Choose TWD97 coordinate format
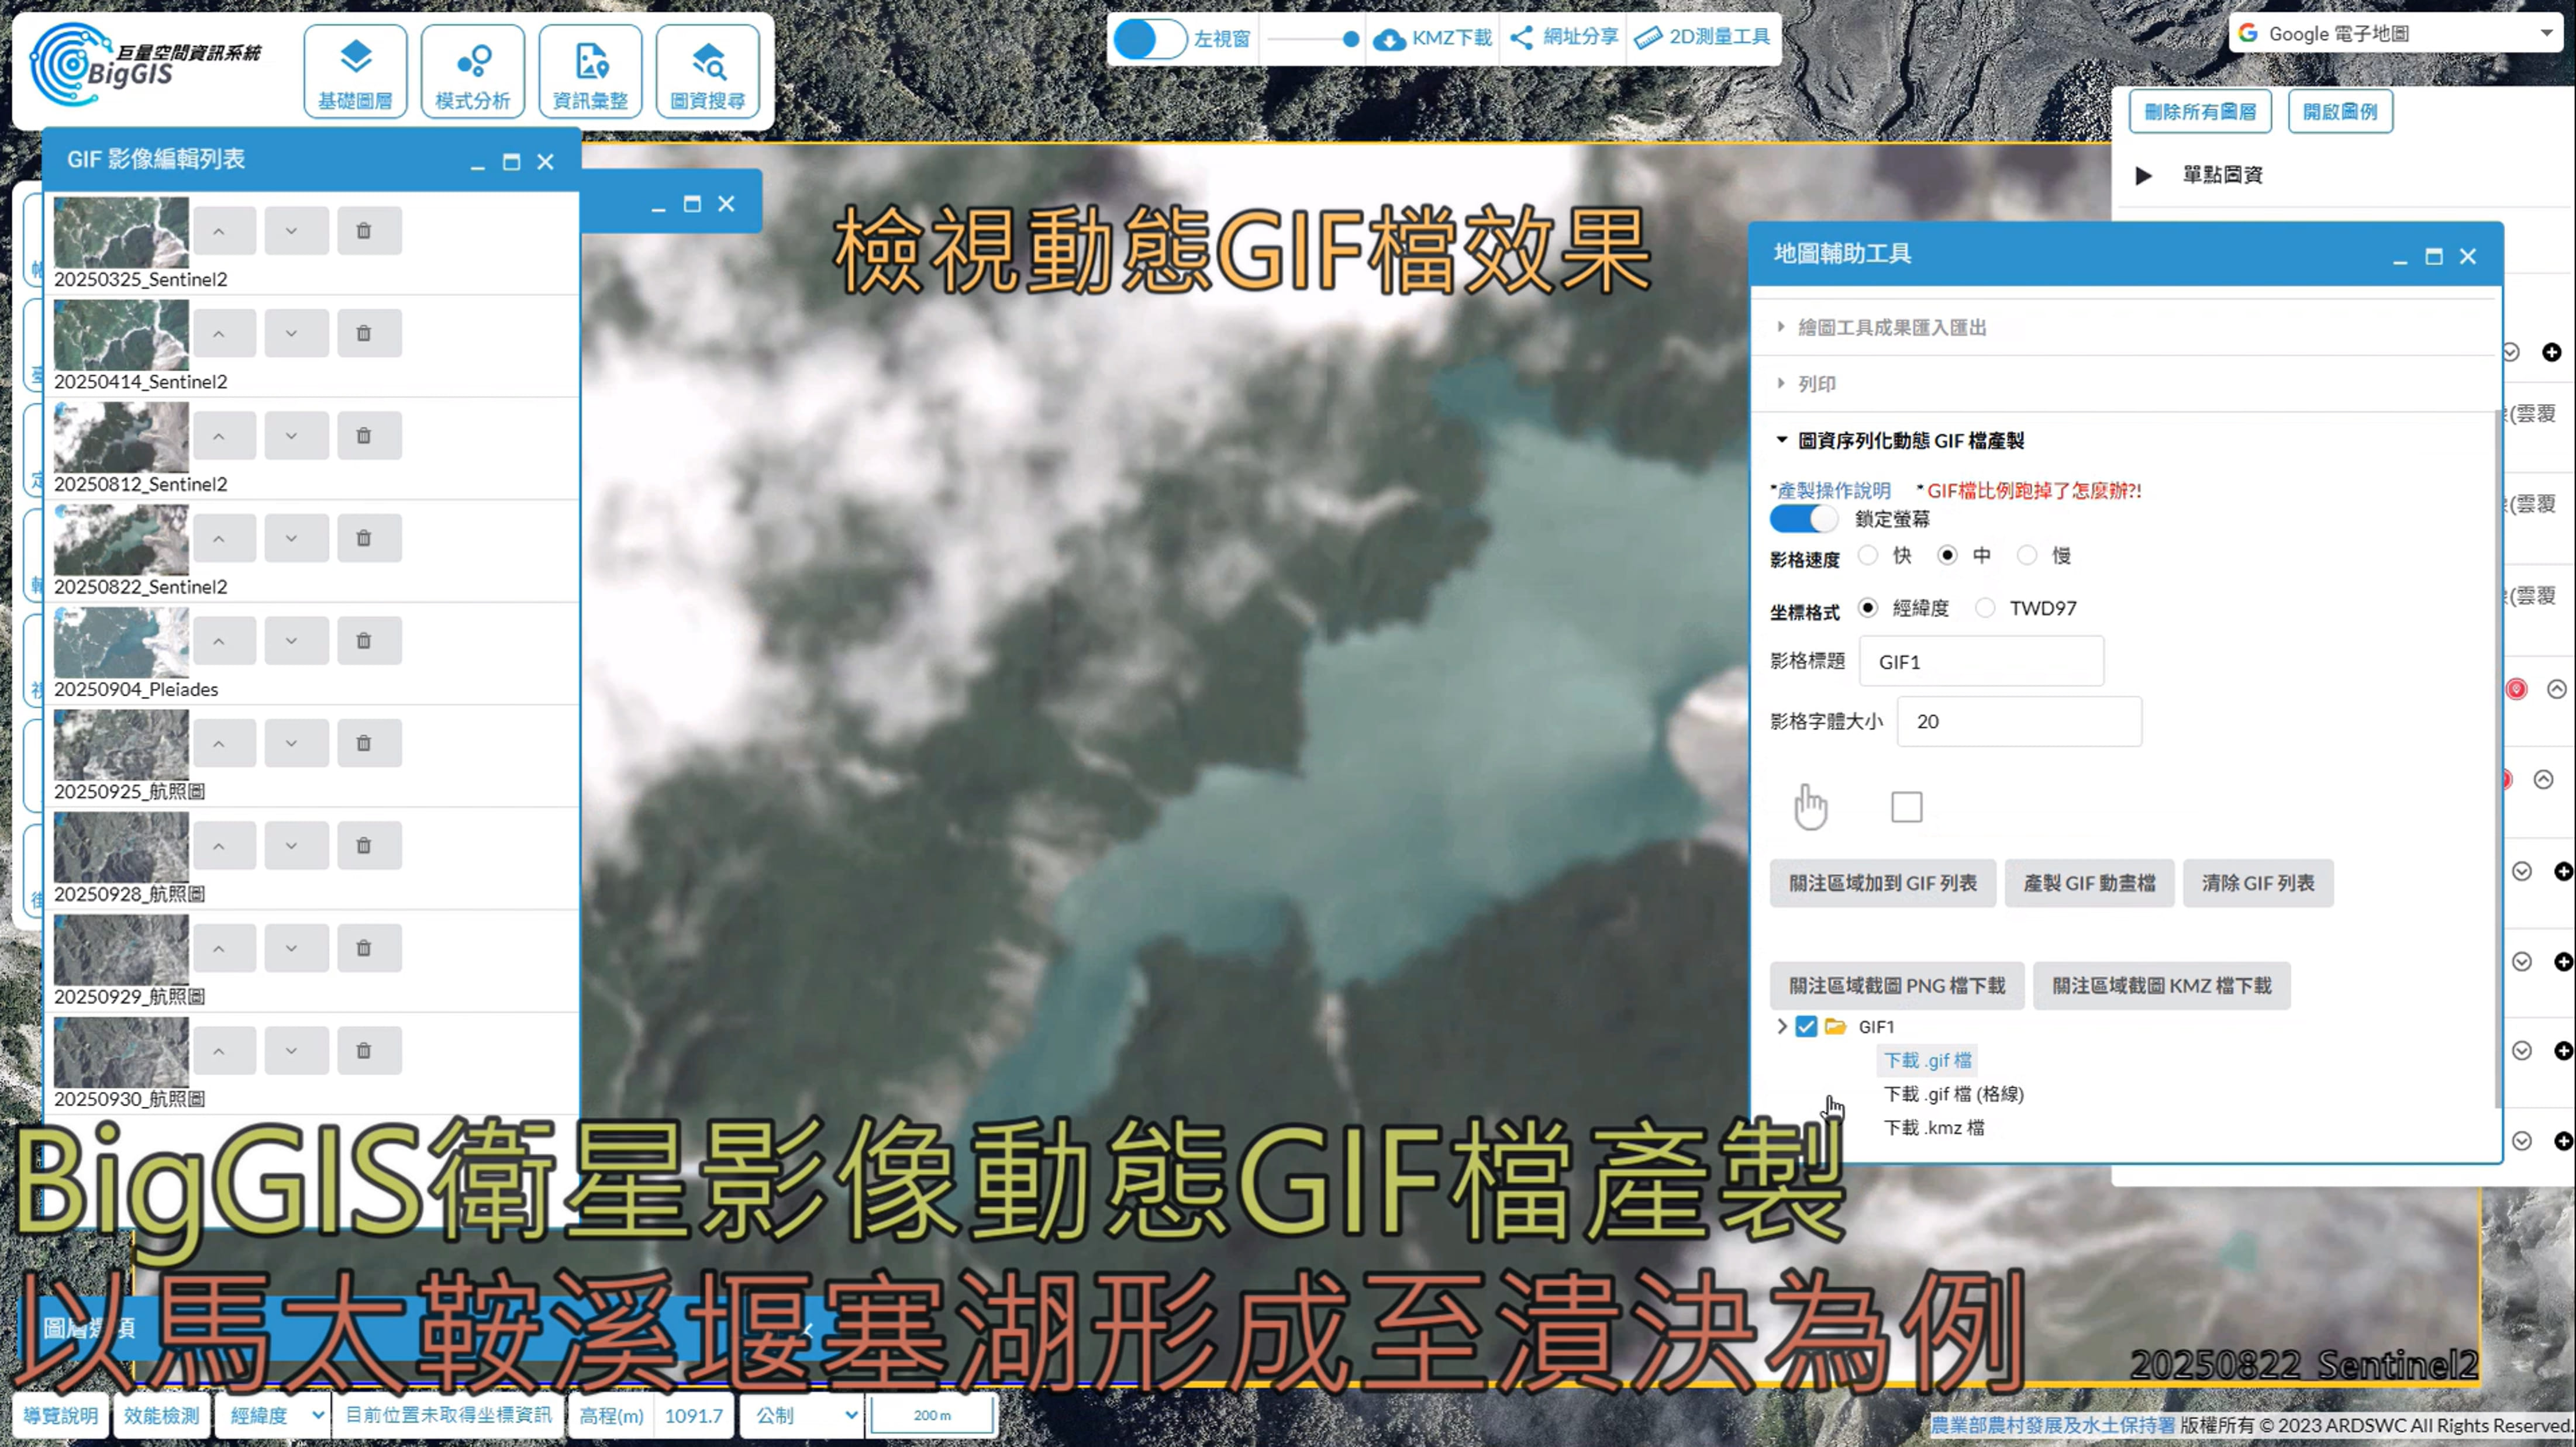Screen dimensions: 2576x1447 click(x=1985, y=608)
